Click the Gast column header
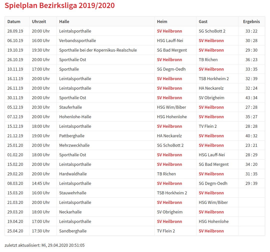This screenshot has width=270, height=252. [x=203, y=22]
